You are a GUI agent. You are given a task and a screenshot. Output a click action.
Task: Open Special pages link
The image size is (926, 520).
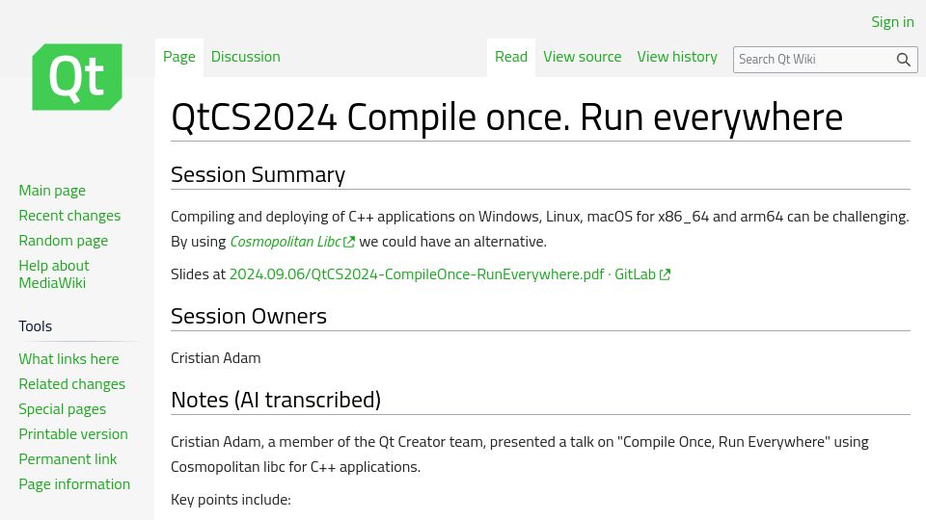[62, 409]
